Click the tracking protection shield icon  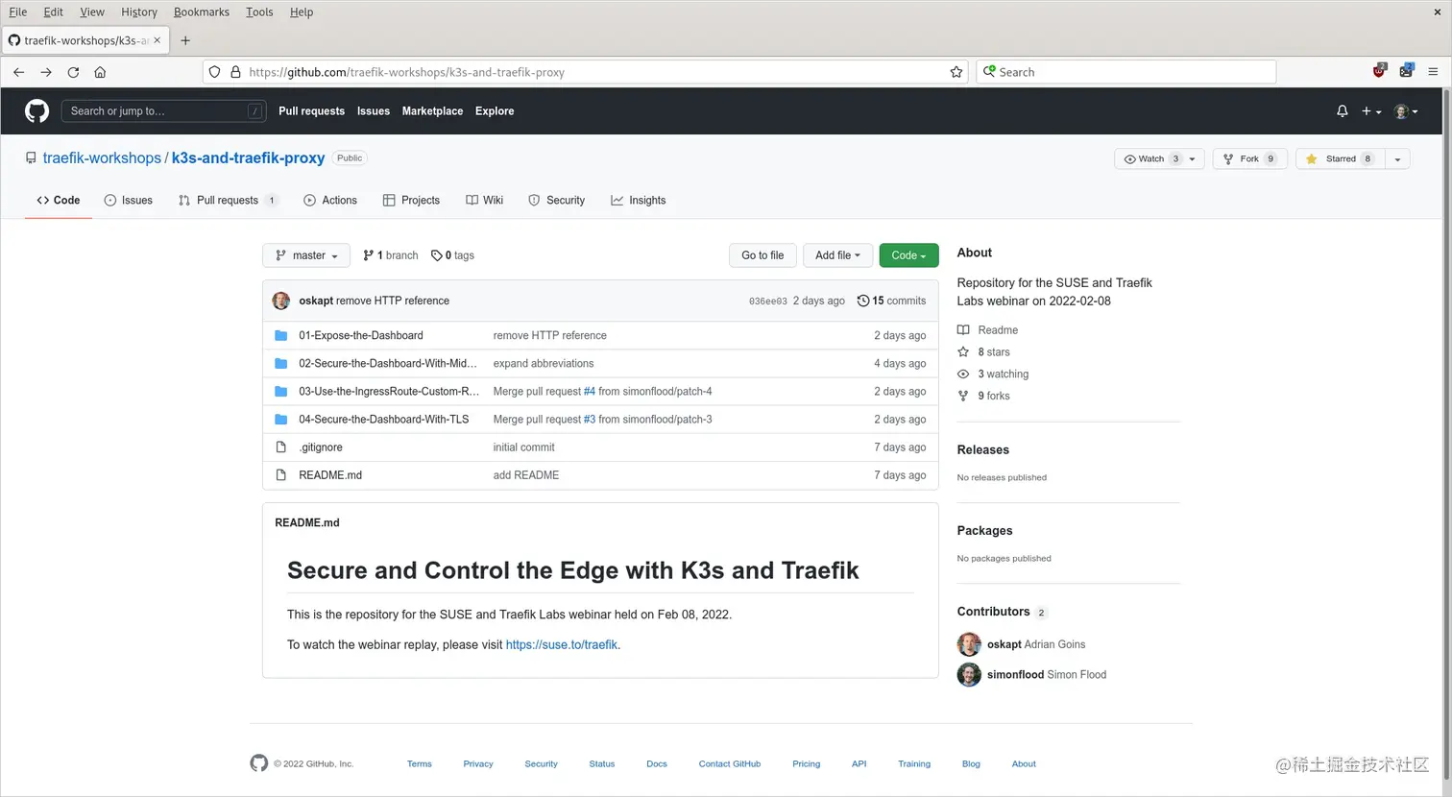click(215, 72)
